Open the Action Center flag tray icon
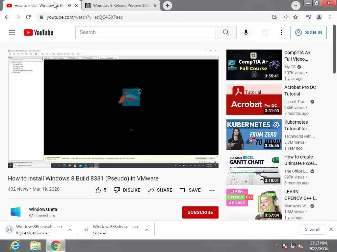 point(285,246)
